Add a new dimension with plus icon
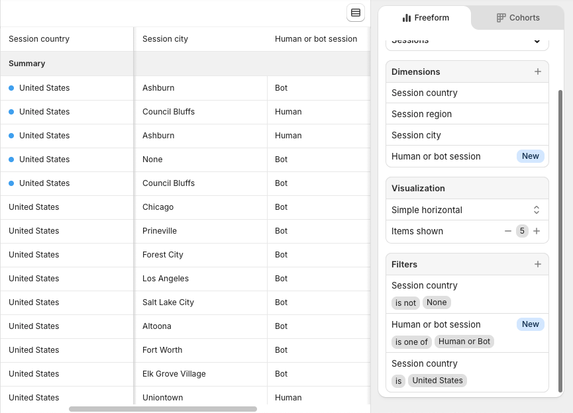The image size is (573, 413). [537, 71]
